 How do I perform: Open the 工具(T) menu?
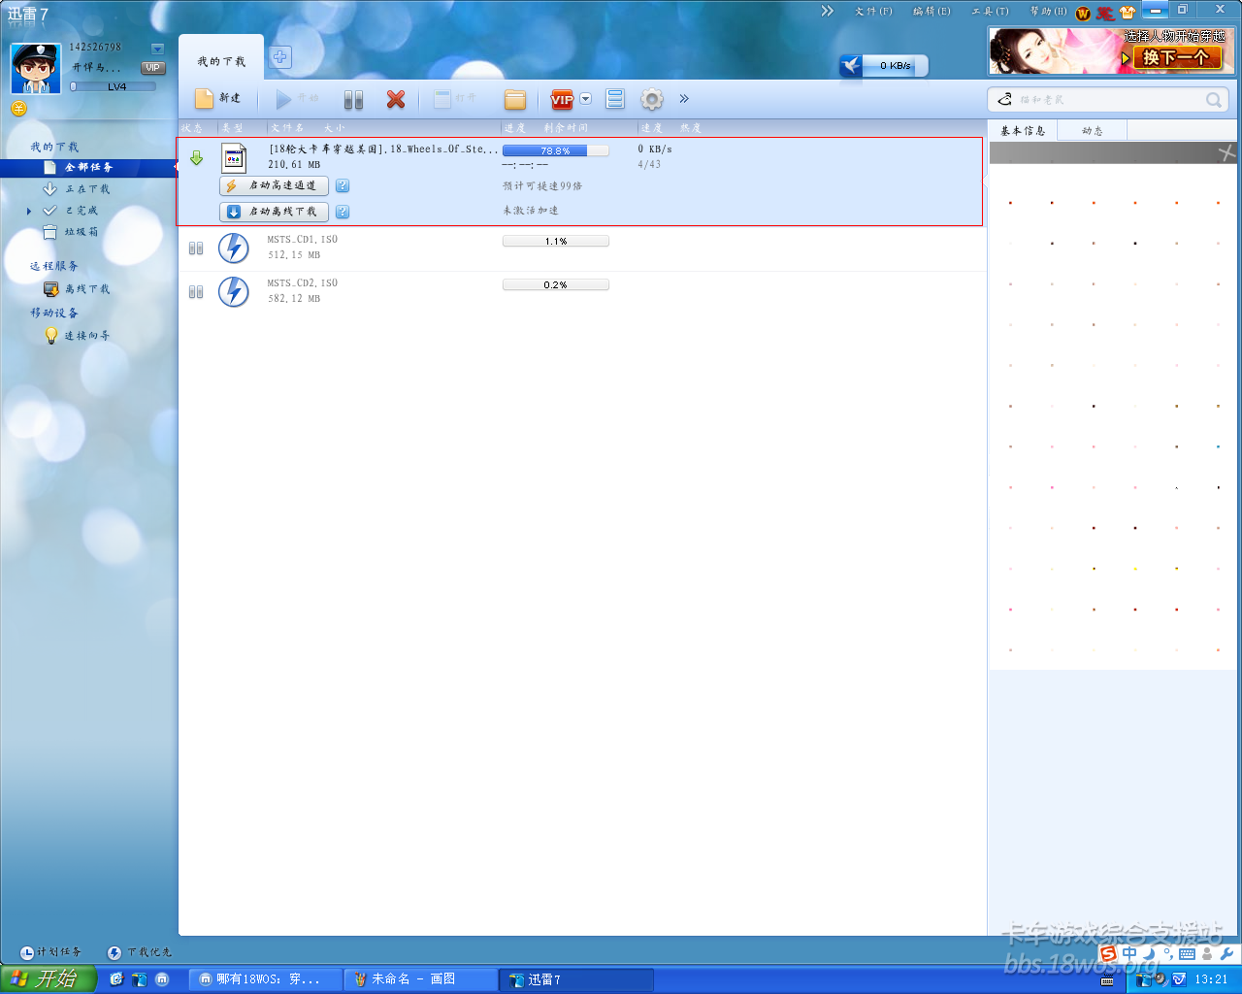[990, 12]
